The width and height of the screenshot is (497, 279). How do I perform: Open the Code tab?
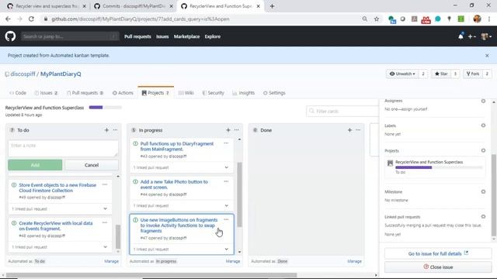(18, 93)
